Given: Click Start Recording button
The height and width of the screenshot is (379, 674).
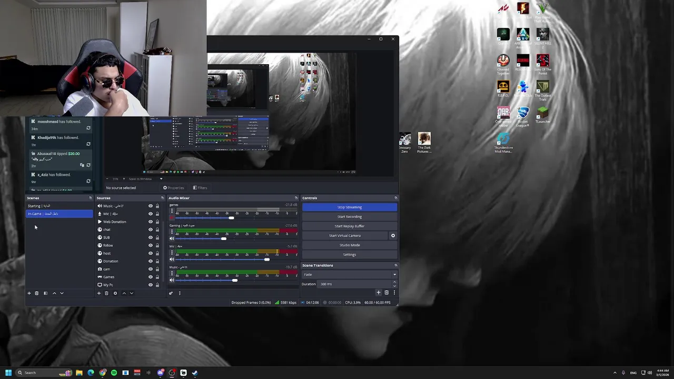Looking at the screenshot, I should 350,216.
